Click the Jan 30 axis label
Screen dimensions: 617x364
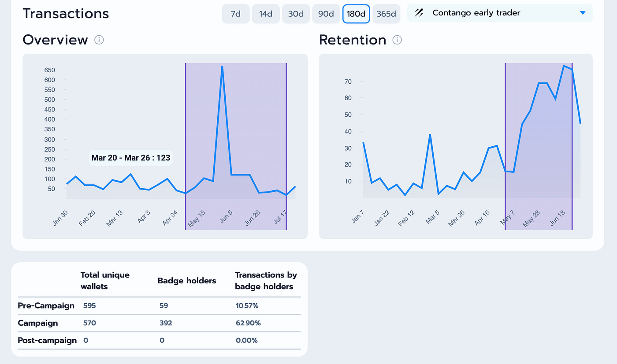tap(60, 218)
